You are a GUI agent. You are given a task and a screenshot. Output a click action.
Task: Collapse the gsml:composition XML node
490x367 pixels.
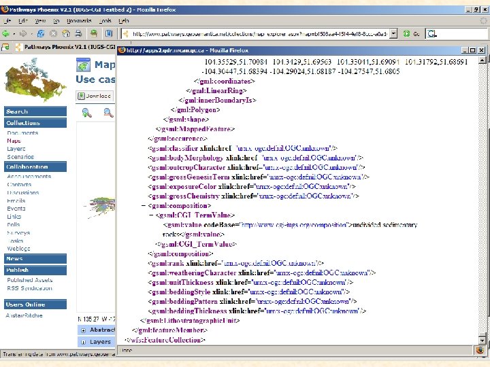click(x=144, y=206)
